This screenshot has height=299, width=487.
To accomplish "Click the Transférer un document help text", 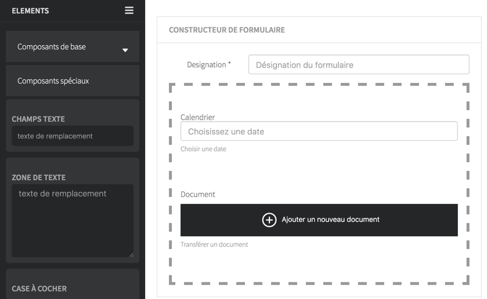I will click(214, 245).
